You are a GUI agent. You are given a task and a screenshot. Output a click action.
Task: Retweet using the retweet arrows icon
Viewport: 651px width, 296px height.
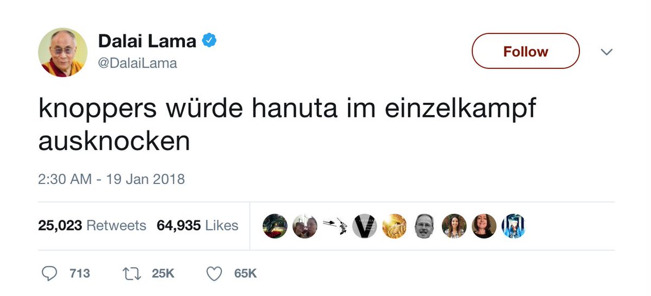tap(130, 273)
